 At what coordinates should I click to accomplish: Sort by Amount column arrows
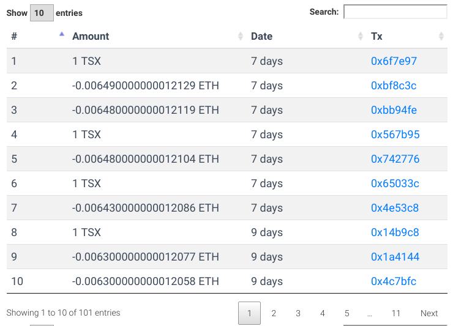[x=241, y=36]
